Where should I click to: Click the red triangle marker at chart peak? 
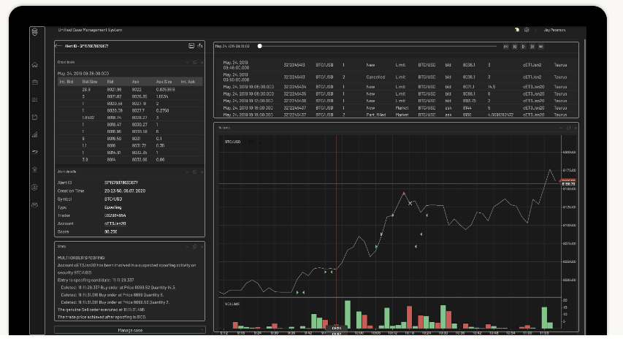[x=404, y=194]
